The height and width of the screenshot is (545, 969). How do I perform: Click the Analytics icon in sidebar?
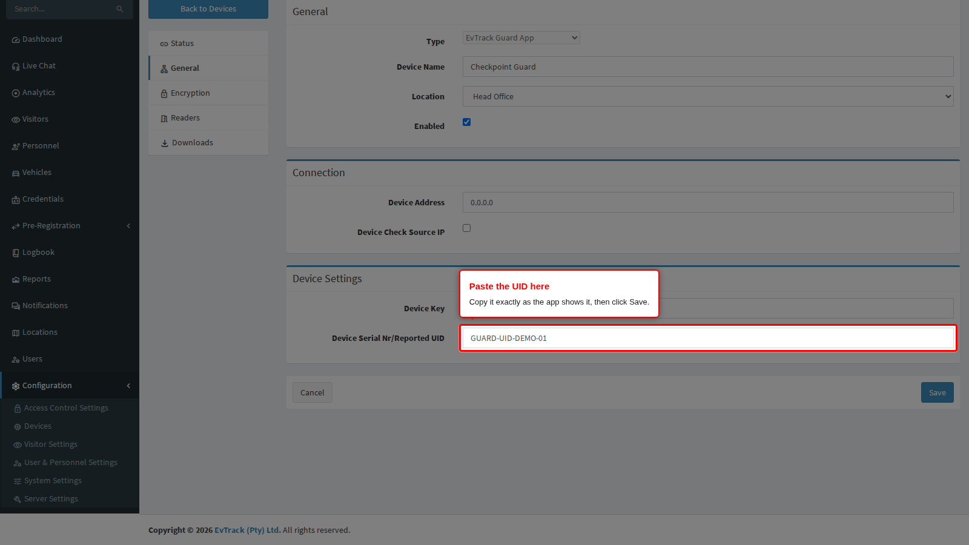pyautogui.click(x=16, y=93)
